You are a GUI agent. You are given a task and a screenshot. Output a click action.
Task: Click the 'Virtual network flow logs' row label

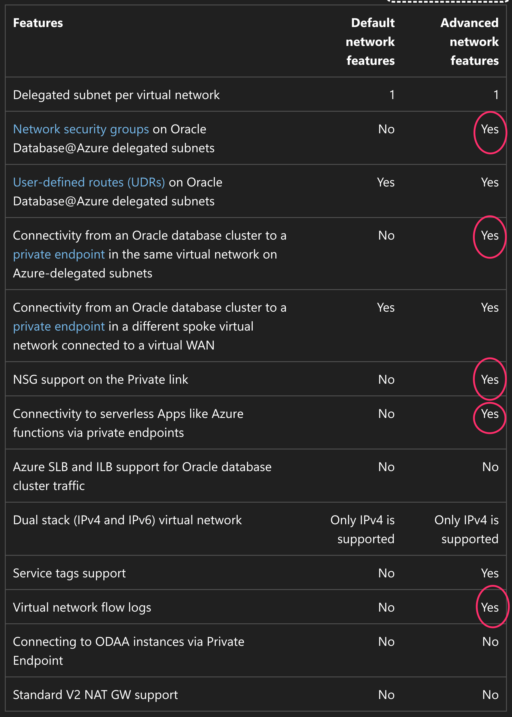tap(82, 607)
